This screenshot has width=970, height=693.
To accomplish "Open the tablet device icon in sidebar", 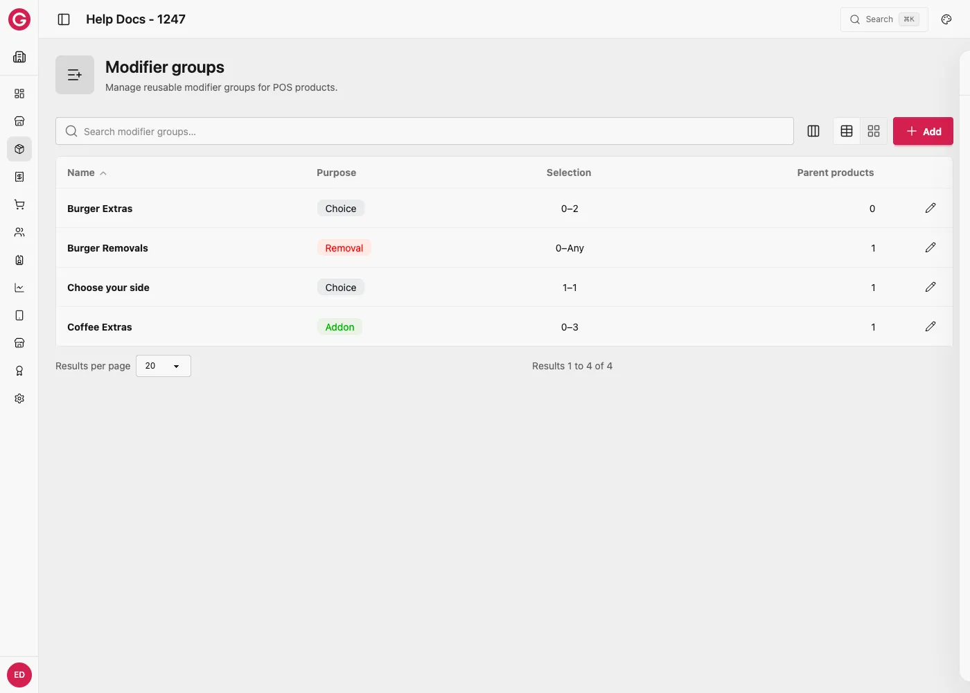I will [19, 315].
